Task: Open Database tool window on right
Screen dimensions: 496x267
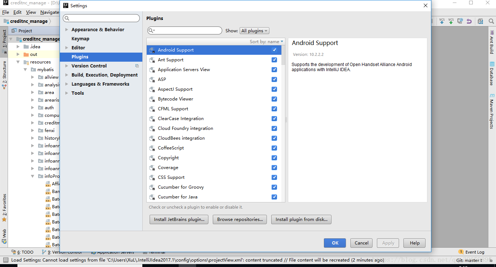Action: [x=492, y=73]
